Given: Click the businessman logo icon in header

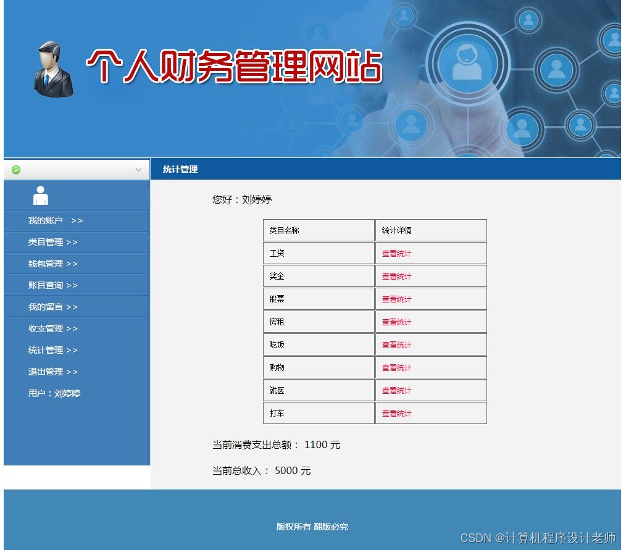Looking at the screenshot, I should coord(54,69).
